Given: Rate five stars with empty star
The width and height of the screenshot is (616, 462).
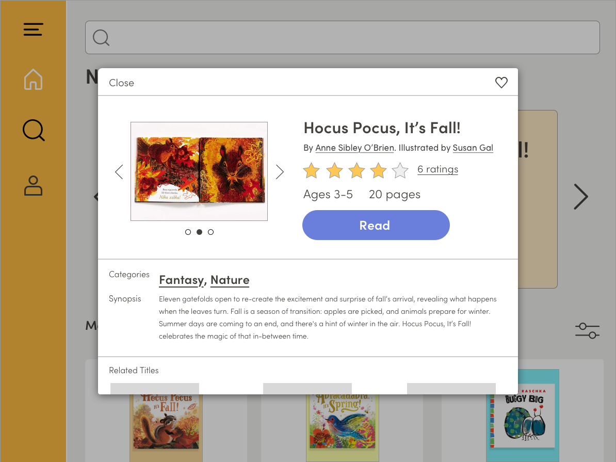Looking at the screenshot, I should point(400,171).
